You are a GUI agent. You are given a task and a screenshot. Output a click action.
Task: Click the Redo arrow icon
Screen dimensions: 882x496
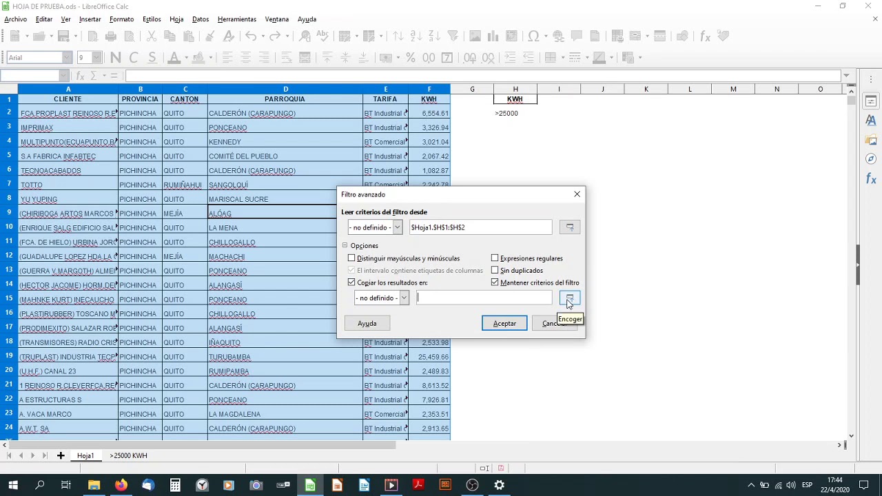(x=275, y=36)
